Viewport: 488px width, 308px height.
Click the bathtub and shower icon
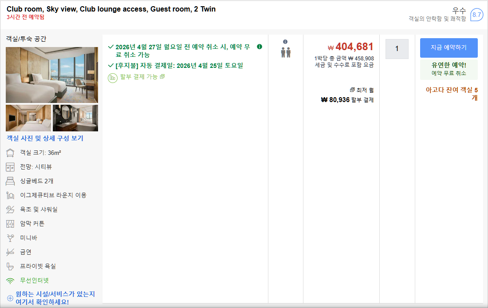point(10,209)
